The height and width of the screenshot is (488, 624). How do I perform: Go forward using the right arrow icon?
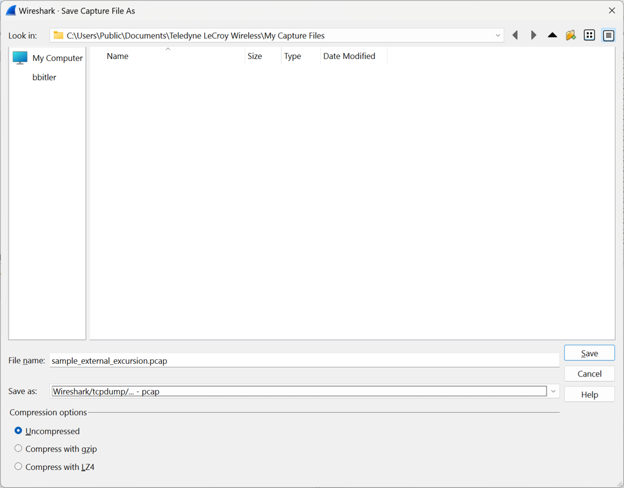pos(534,35)
